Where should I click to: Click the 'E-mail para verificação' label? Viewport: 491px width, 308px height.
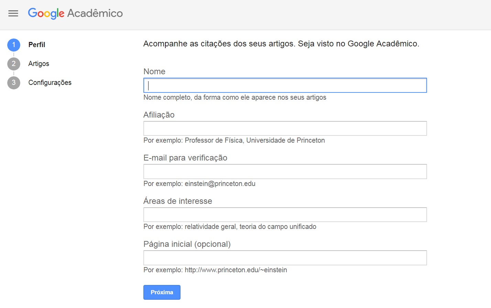coord(185,158)
